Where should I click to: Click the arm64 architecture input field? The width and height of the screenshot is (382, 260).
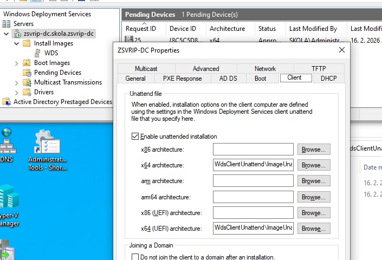253,197
